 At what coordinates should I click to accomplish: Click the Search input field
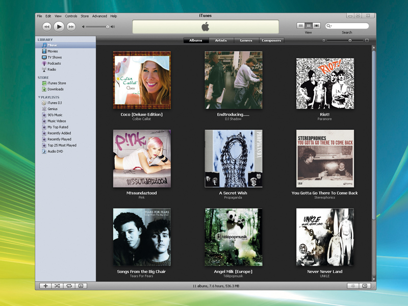pos(347,26)
